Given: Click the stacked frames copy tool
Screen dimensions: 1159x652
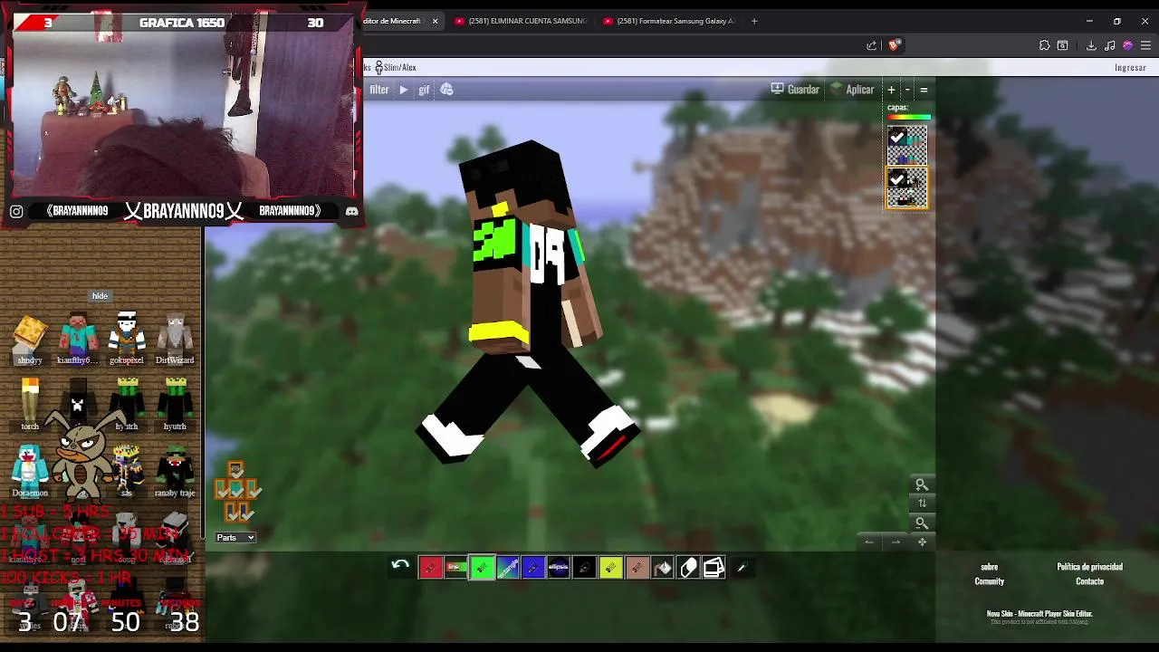Looking at the screenshot, I should (714, 568).
